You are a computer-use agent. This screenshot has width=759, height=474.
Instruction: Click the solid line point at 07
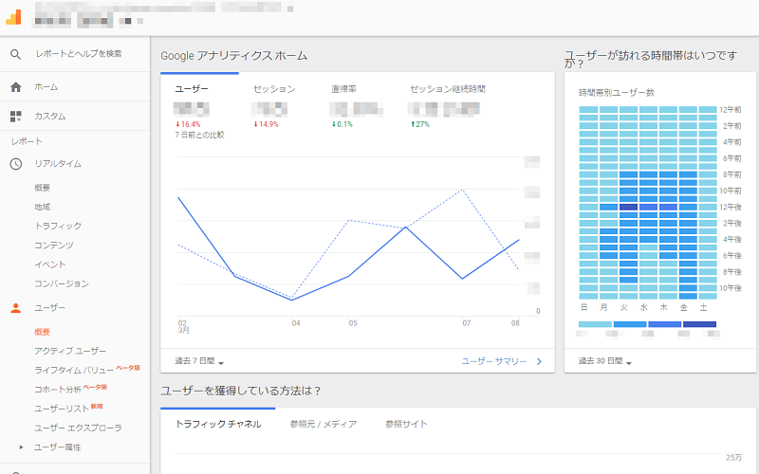pos(463,279)
